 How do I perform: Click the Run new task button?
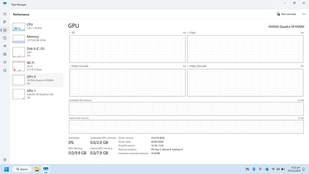tap(286, 14)
